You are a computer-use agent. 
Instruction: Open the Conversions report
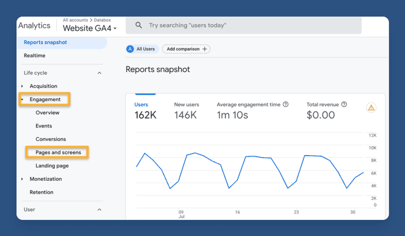(51, 139)
